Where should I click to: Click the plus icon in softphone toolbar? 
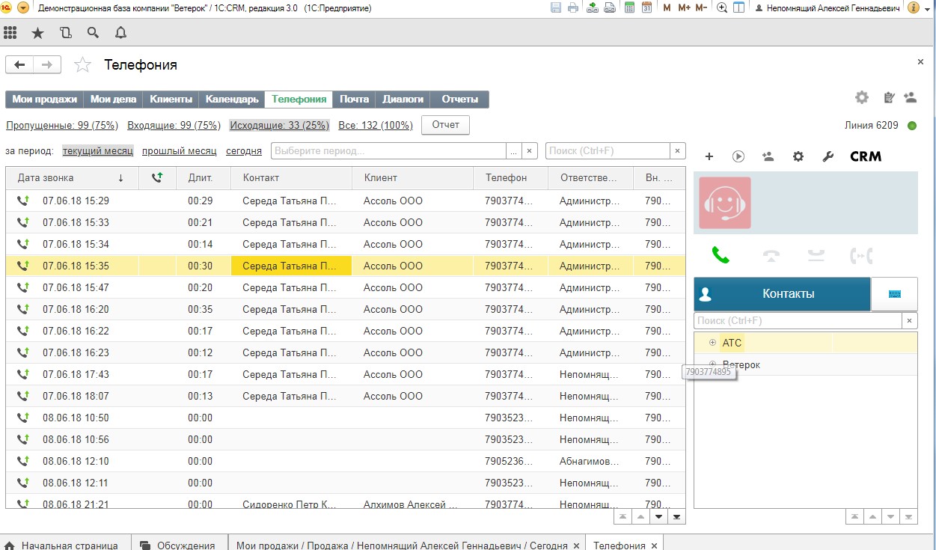point(709,156)
